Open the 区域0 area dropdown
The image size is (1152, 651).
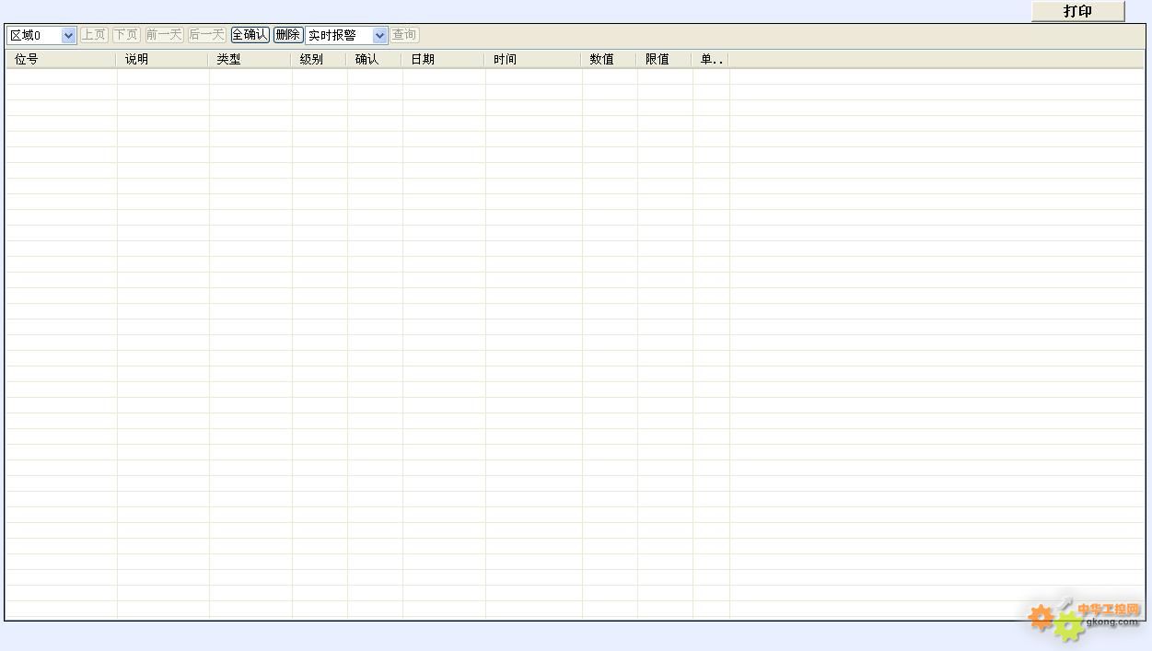point(68,35)
